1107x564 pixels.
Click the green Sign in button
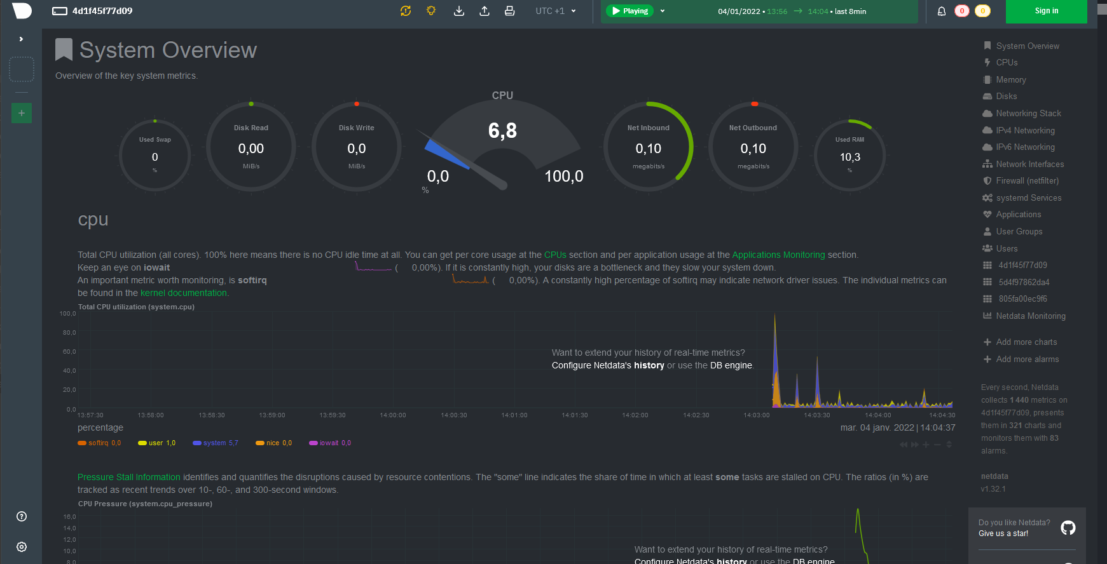click(x=1046, y=11)
